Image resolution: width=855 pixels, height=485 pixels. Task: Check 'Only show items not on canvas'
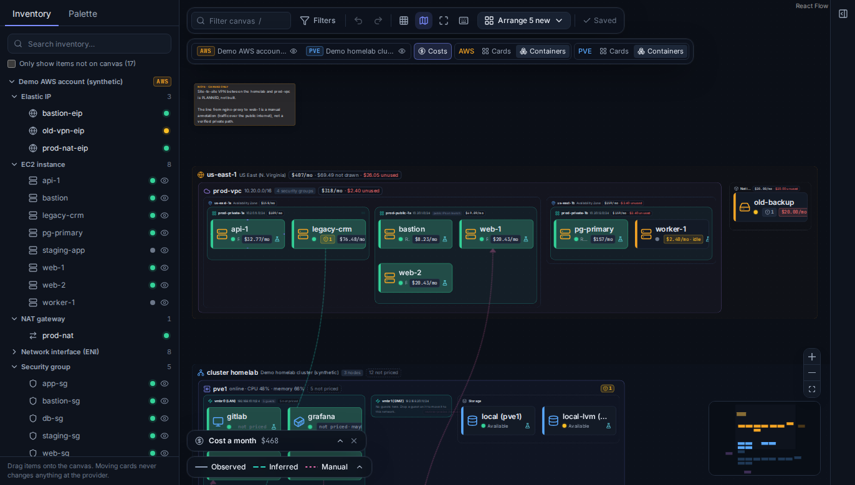tap(11, 64)
